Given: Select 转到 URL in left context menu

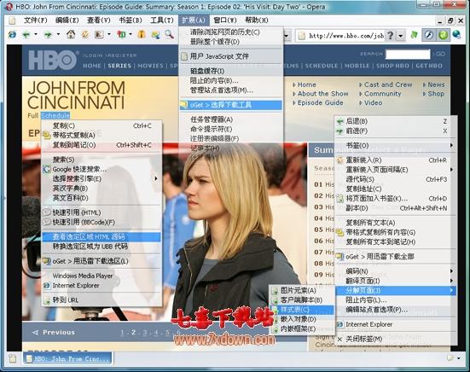Looking at the screenshot, I should [x=102, y=299].
